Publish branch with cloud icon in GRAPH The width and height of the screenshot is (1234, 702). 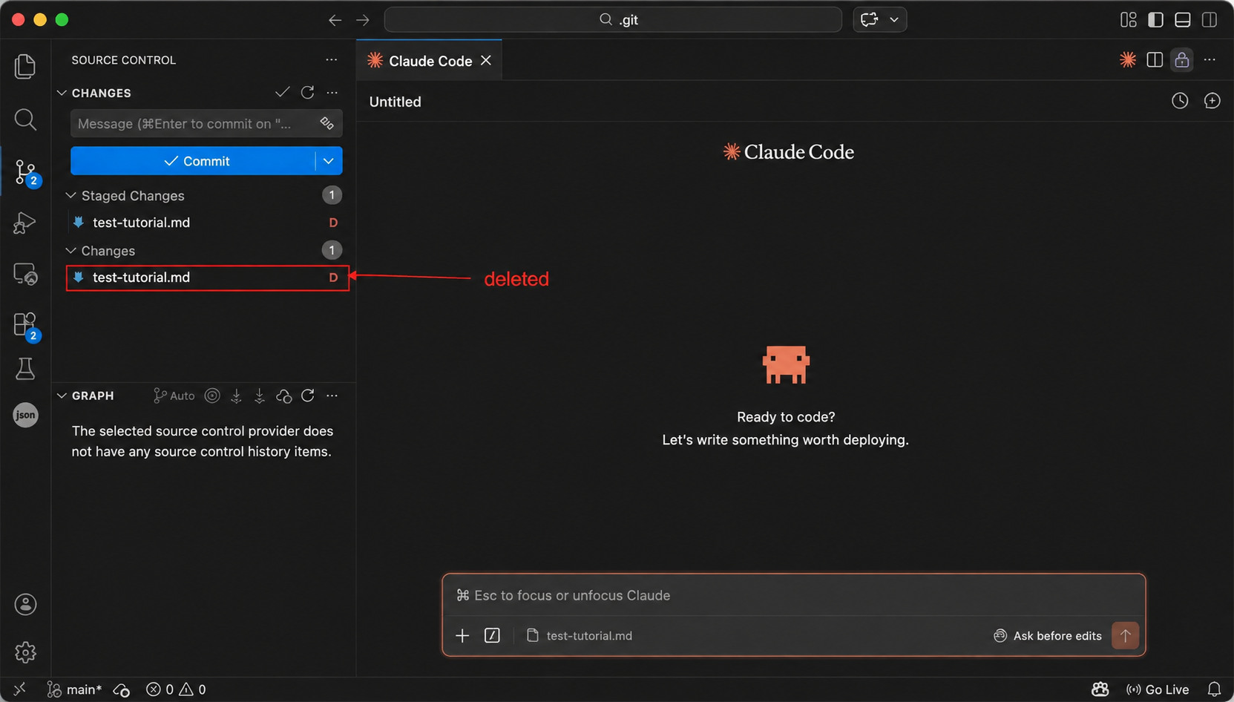click(283, 396)
